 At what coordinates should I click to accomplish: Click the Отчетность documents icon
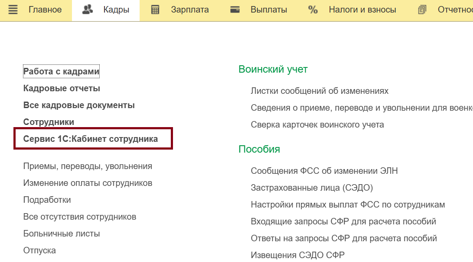pos(422,10)
